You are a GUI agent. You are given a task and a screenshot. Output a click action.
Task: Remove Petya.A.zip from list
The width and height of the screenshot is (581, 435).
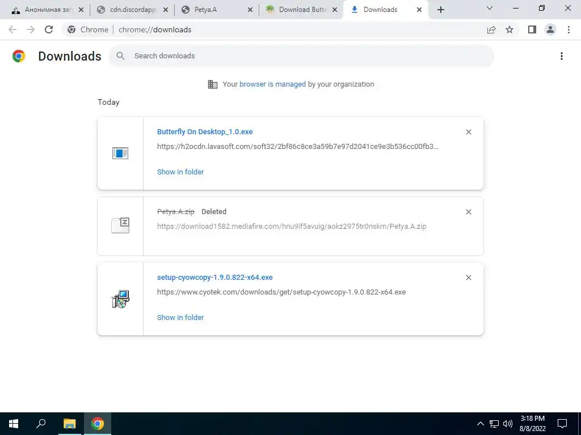click(x=468, y=212)
